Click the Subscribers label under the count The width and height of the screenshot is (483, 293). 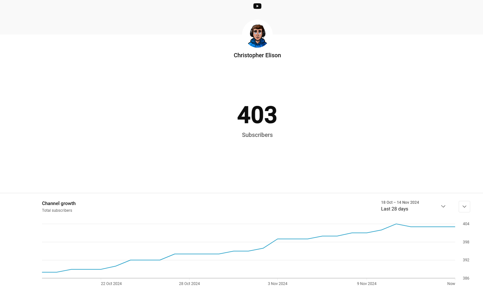point(257,135)
